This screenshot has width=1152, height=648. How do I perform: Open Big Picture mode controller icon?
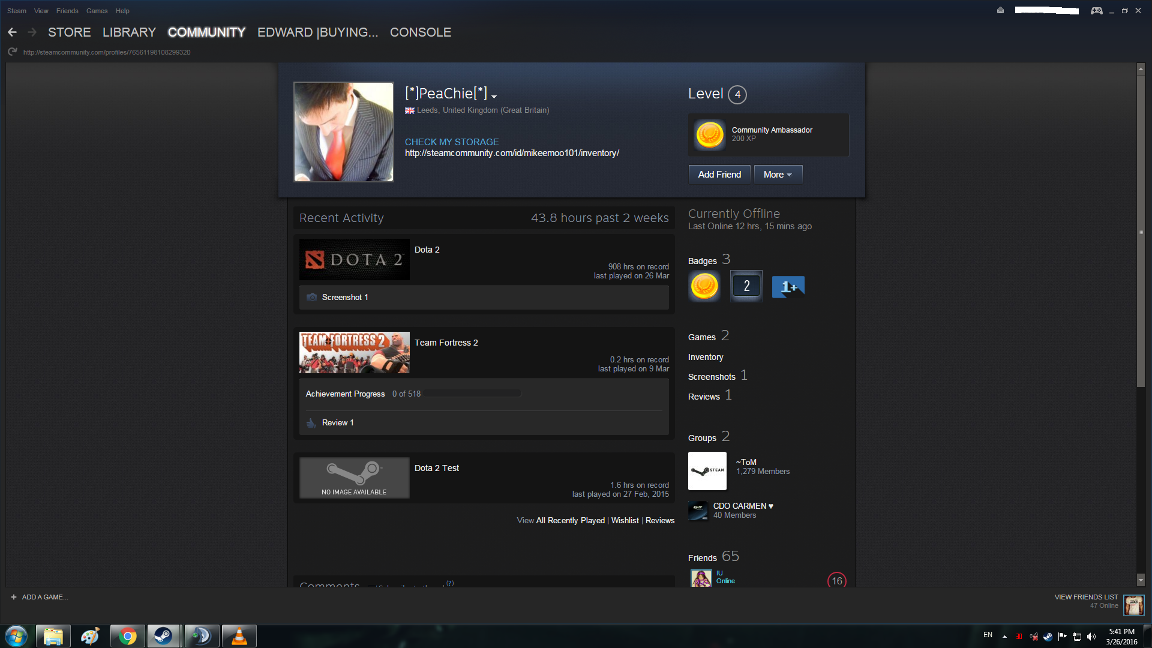tap(1096, 11)
